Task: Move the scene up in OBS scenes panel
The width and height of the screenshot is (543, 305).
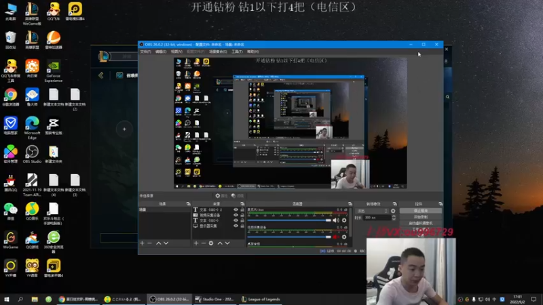Action: (158, 243)
